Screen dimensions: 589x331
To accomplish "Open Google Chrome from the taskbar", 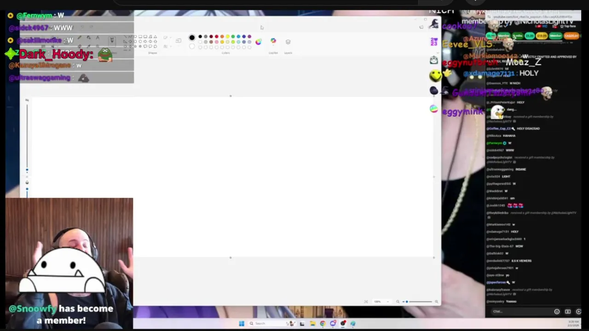I will [323, 324].
